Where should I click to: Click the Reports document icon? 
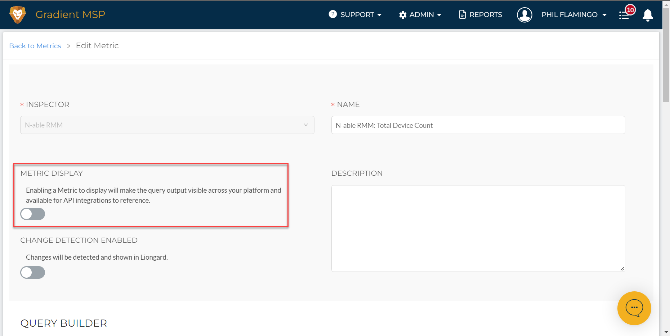click(462, 14)
